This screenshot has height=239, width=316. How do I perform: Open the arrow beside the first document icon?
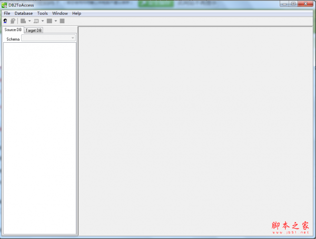29,21
